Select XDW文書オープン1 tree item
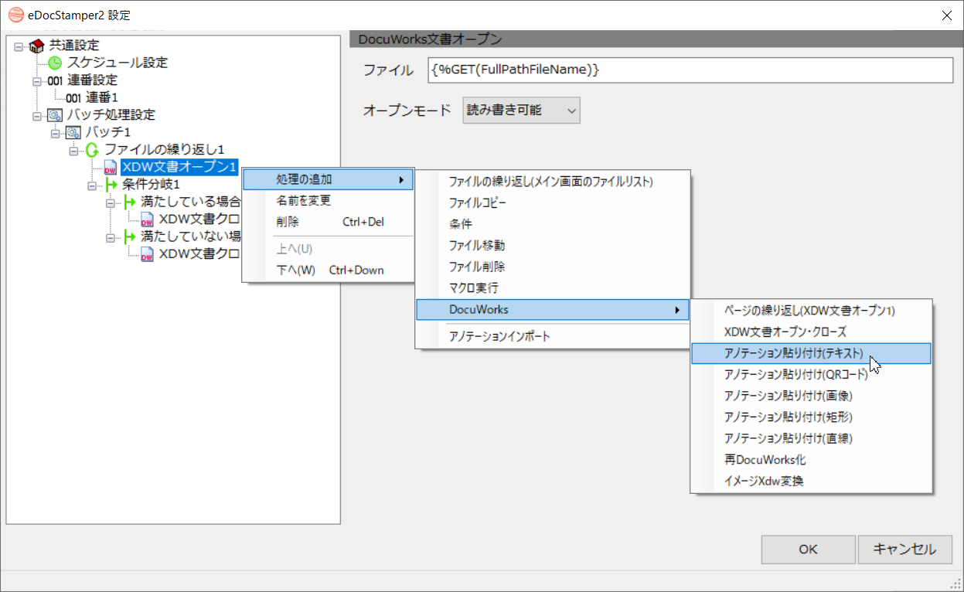Screen dimensions: 964x592 pyautogui.click(x=179, y=167)
